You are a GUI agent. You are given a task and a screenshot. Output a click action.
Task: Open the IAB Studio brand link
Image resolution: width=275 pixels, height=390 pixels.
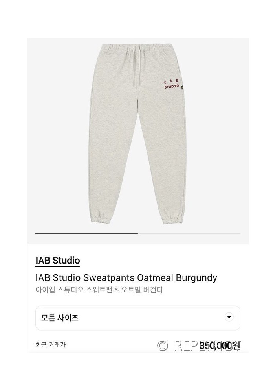(x=58, y=261)
